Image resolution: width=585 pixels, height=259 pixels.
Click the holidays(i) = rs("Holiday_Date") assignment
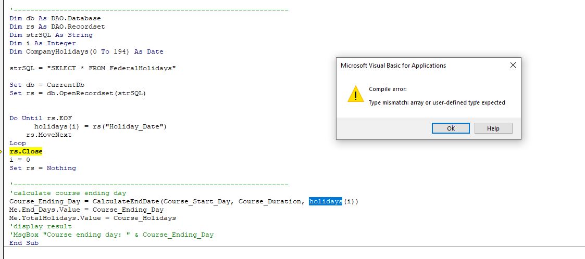click(x=100, y=126)
